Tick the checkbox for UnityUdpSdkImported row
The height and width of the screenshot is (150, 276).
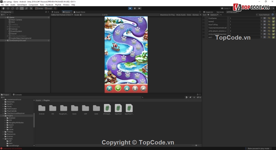(x=204, y=34)
